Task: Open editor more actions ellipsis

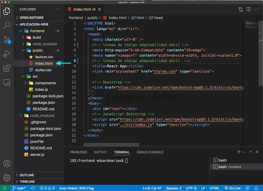Action: [x=256, y=9]
